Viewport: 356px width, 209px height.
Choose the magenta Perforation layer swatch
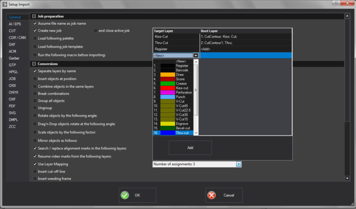pos(168,92)
